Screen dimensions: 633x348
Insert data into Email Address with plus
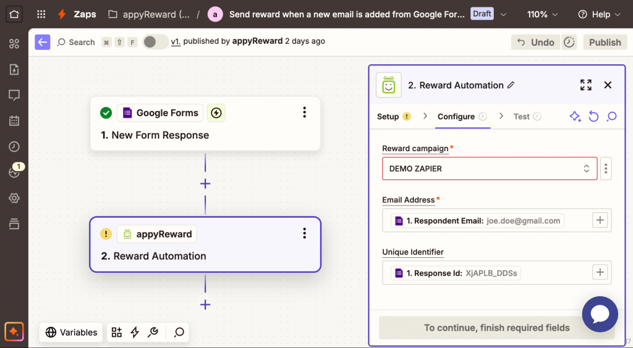pyautogui.click(x=600, y=220)
